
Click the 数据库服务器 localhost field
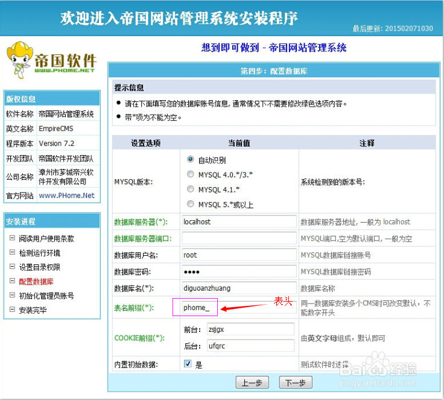[239, 221]
